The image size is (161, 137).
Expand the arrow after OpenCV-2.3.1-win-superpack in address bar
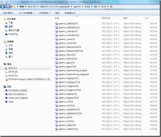point(72,7)
